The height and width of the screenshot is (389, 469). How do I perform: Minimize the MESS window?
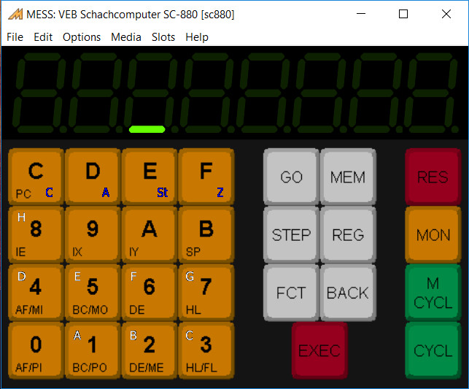click(361, 14)
